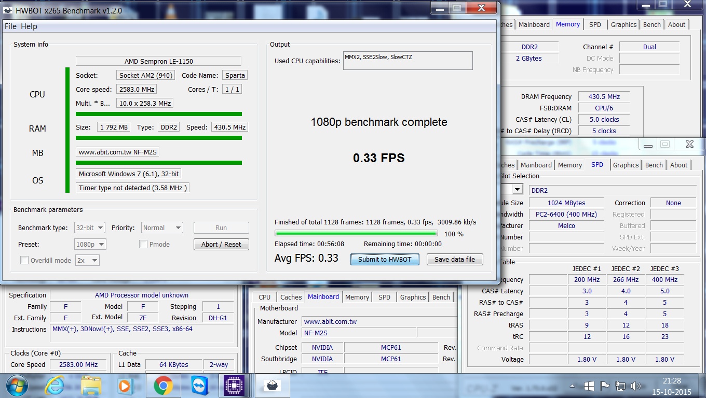Open About tab in top-right CPU-Z window

pyautogui.click(x=677, y=24)
